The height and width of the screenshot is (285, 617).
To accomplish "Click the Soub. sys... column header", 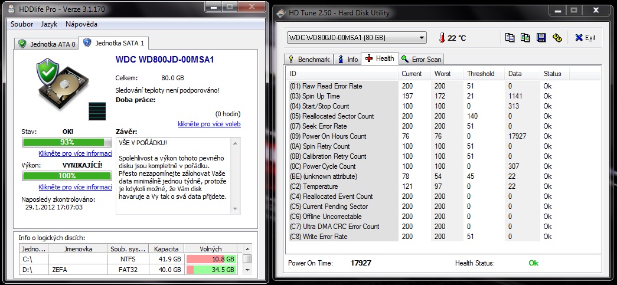I will [x=128, y=249].
